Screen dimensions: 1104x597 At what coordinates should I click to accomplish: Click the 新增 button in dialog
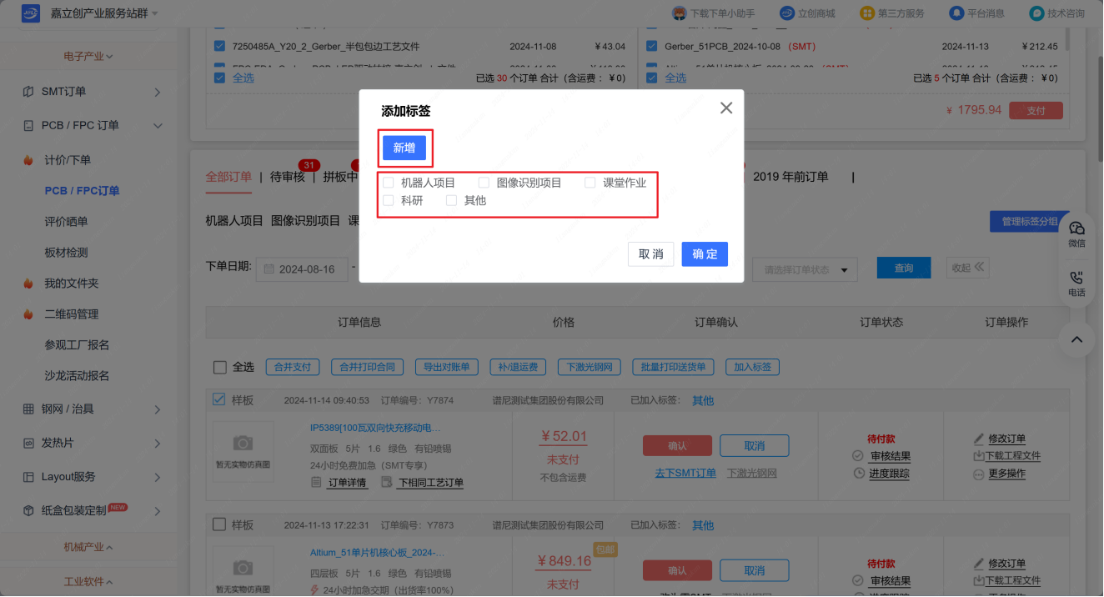click(x=404, y=148)
